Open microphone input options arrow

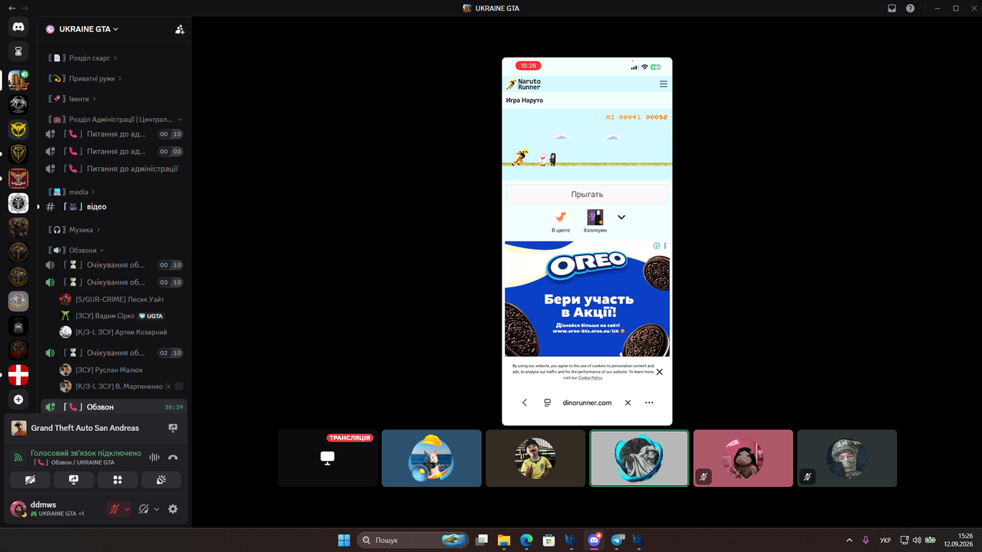click(127, 509)
